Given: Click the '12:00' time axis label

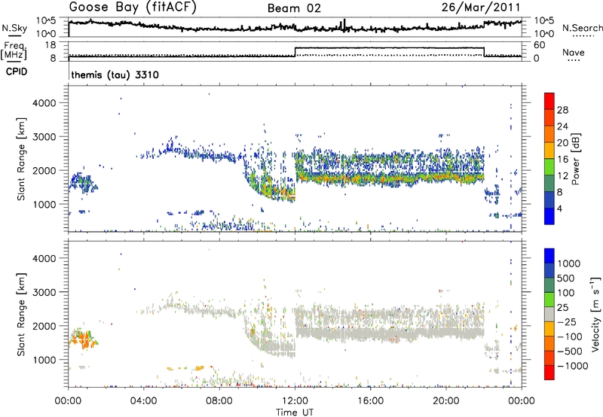Looking at the screenshot, I should (295, 401).
